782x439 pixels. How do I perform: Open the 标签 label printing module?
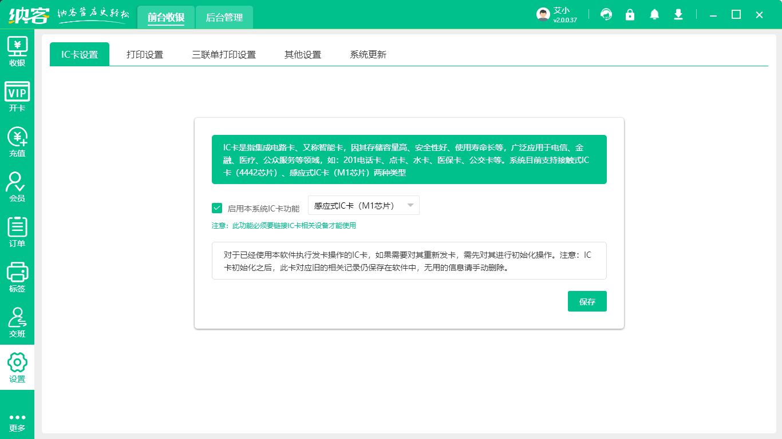pyautogui.click(x=17, y=278)
